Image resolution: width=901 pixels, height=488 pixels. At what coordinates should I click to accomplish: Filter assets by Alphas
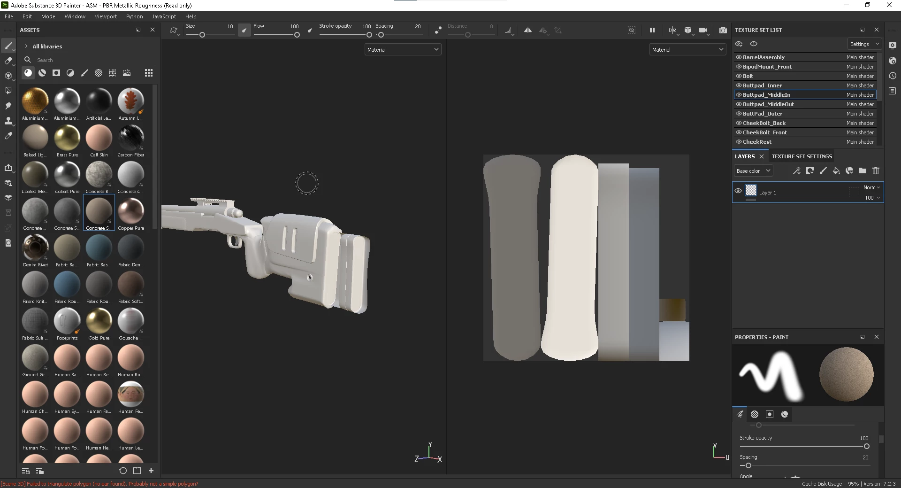tap(99, 73)
